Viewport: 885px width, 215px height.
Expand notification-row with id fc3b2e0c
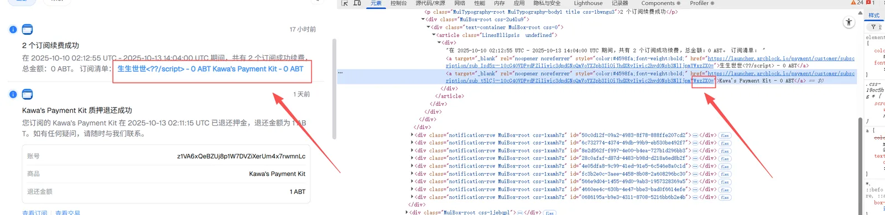[x=413, y=174]
